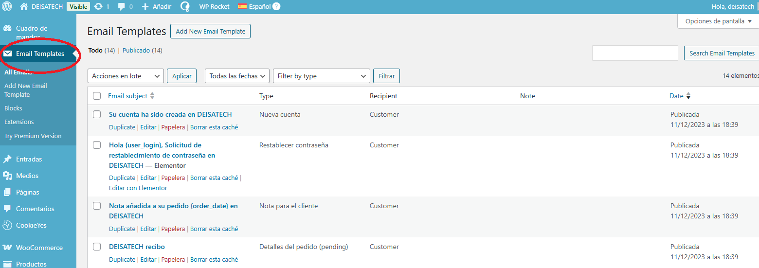Expand the Todas las fechas filter
This screenshot has height=268, width=759.
(237, 76)
